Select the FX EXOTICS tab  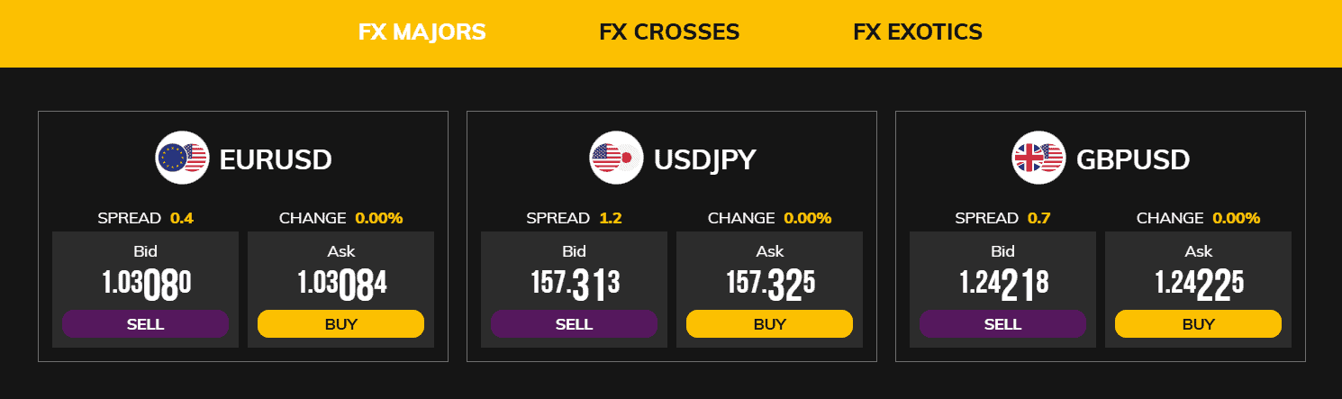[917, 32]
